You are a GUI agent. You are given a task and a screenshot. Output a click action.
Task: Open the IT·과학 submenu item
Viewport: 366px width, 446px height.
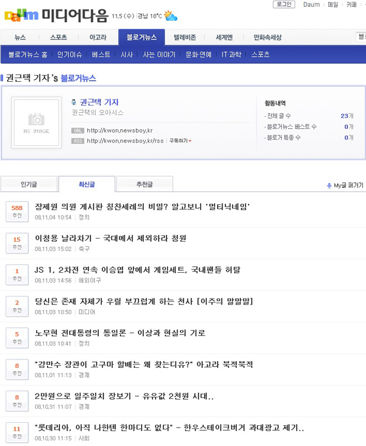pyautogui.click(x=231, y=54)
